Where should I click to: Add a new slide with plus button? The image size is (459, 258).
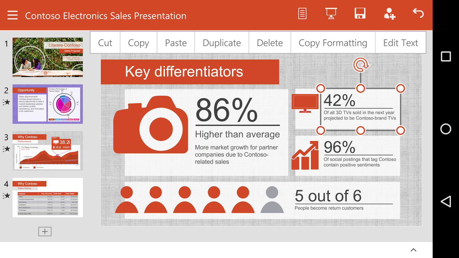[45, 231]
